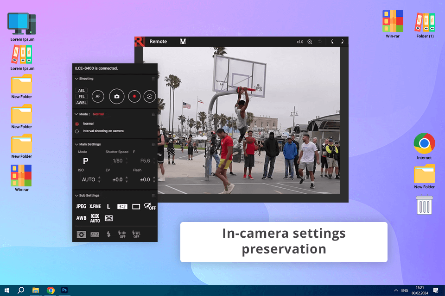The image size is (445, 296).
Task: Click the flash mode lightning icon
Action: click(x=108, y=234)
